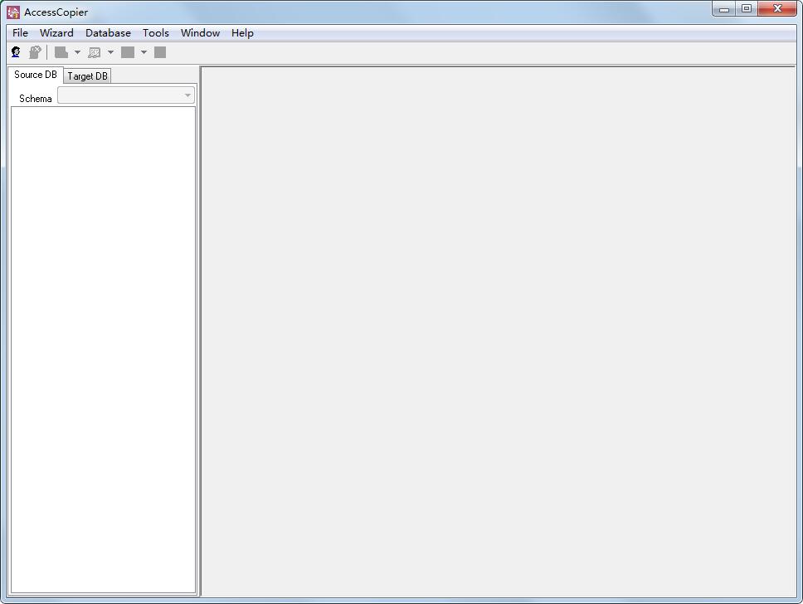Open the Window menu
Viewport: 803px width, 604px height.
coord(200,33)
